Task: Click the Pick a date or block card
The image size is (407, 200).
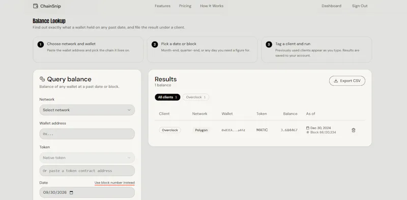Action: (x=202, y=49)
